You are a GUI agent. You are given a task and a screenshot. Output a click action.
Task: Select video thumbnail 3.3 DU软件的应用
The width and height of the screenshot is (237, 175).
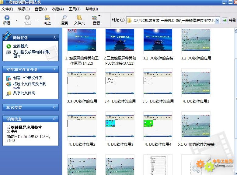(x=82, y=83)
